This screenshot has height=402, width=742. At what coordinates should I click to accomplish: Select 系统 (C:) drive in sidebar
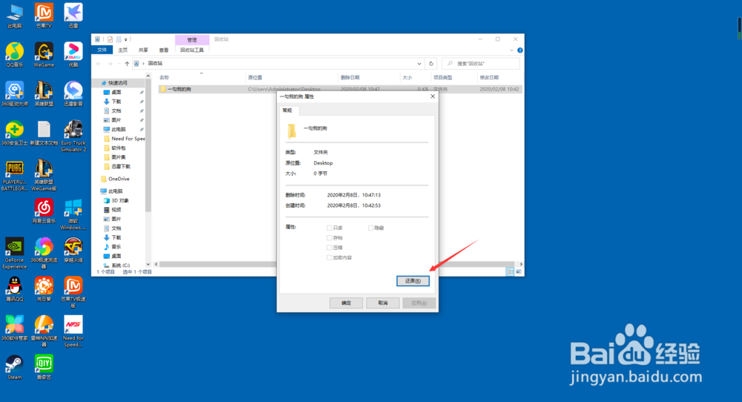click(x=120, y=266)
